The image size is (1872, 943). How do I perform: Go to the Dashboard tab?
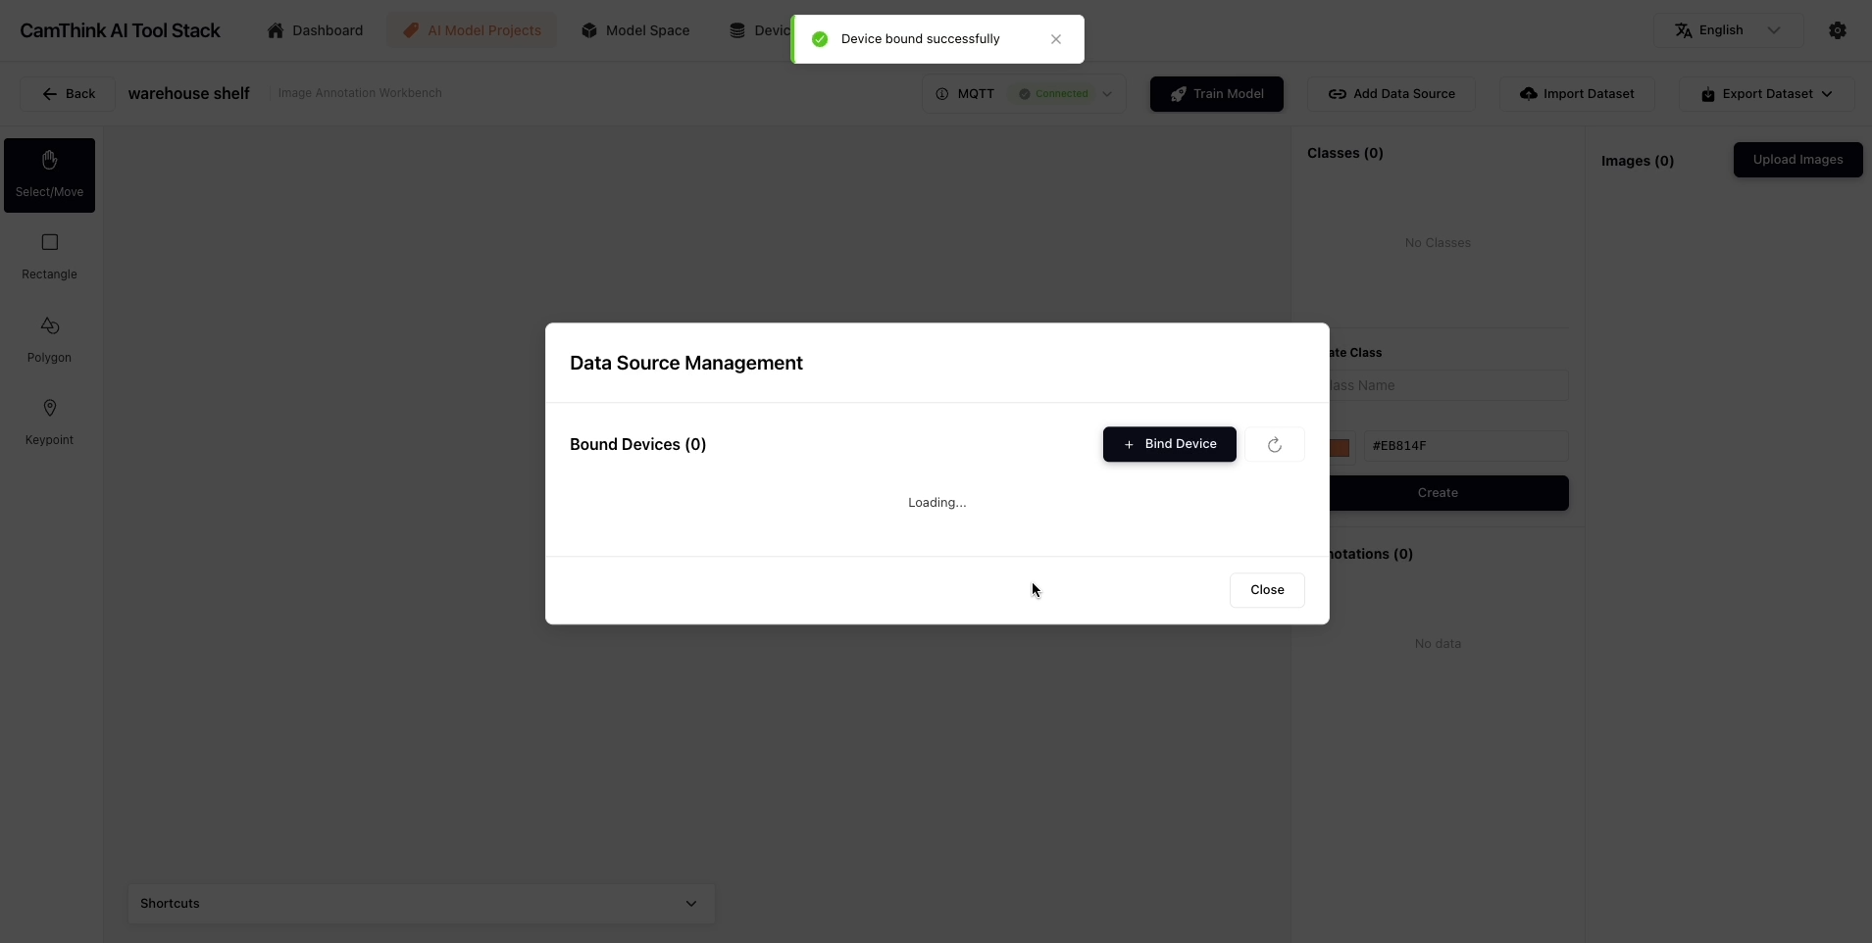[x=315, y=30]
